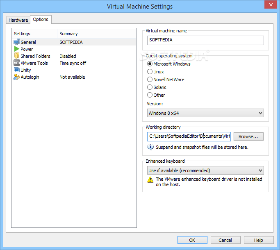Click the Settings column header
The height and width of the screenshot is (250, 280).
pyautogui.click(x=35, y=34)
